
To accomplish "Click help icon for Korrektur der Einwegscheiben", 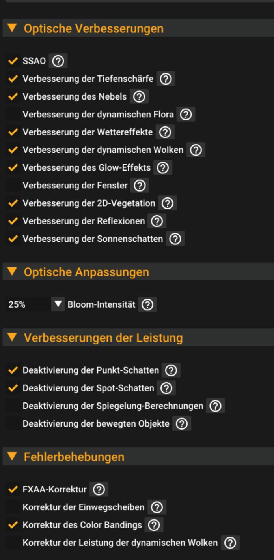I will coord(157,507).
